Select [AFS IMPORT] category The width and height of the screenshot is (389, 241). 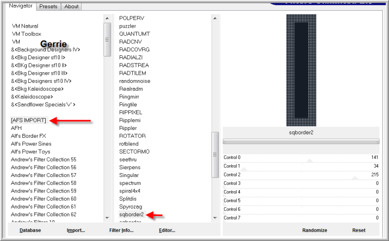(x=29, y=120)
